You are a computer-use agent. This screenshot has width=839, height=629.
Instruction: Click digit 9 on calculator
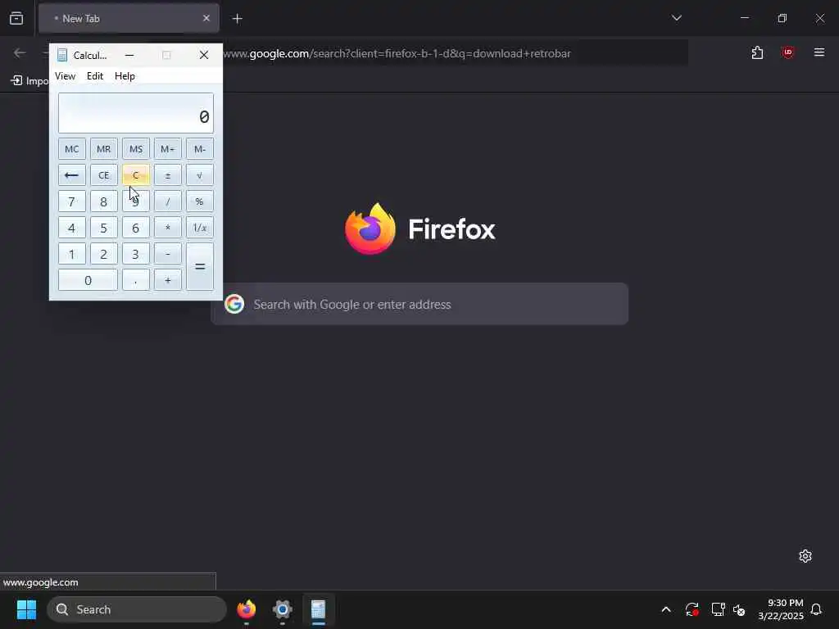click(135, 201)
